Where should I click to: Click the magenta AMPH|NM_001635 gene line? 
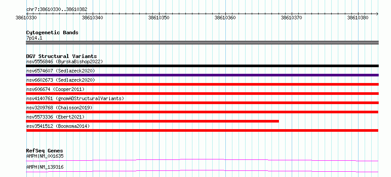pyautogui.click(x=202, y=160)
